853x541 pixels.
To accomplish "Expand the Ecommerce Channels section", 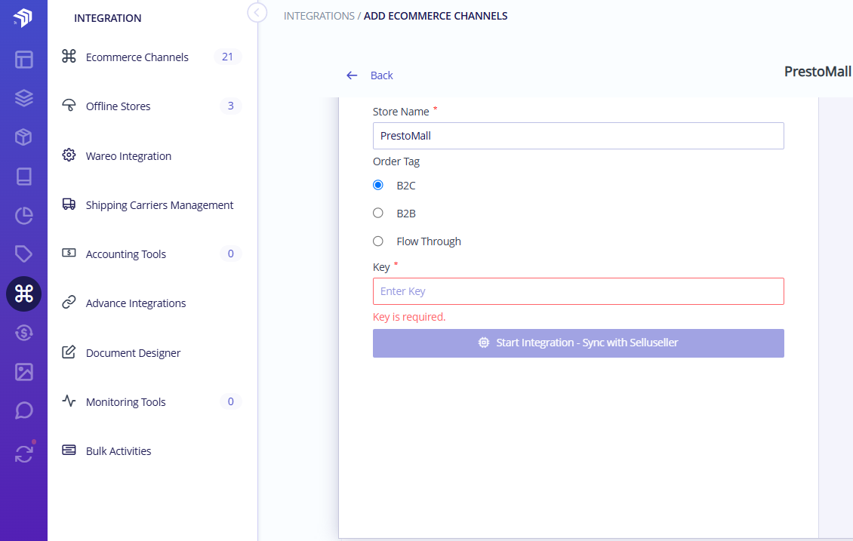I will click(138, 57).
